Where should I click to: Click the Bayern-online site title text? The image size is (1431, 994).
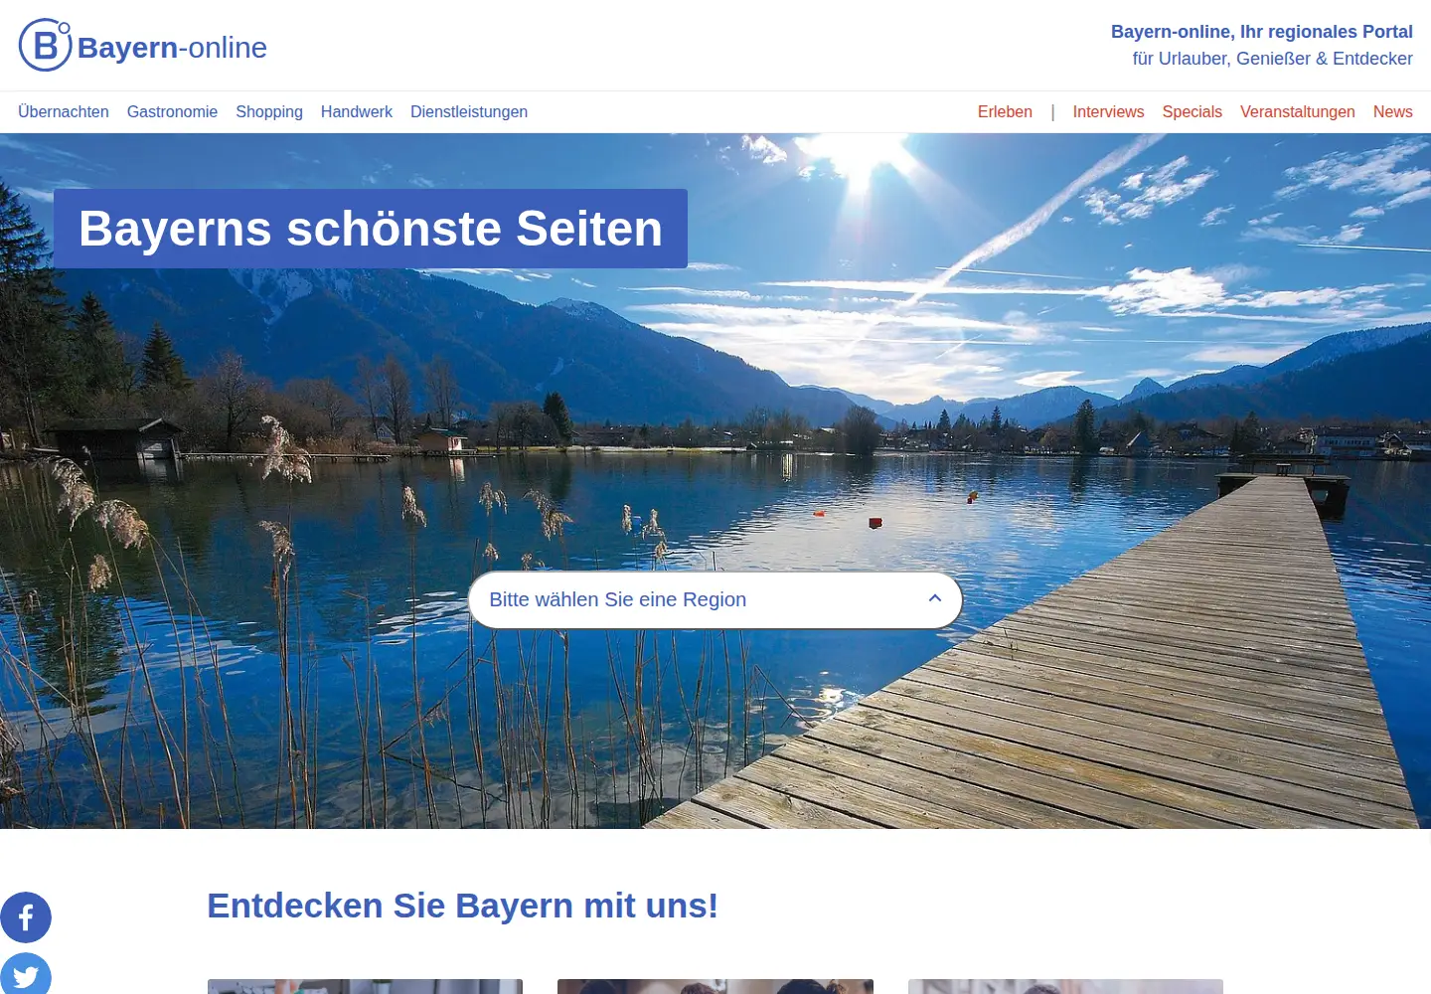click(172, 48)
